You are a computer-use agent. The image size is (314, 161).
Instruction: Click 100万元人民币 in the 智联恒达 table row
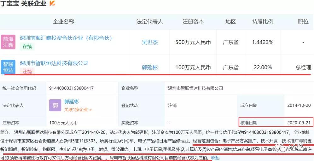(x=193, y=67)
